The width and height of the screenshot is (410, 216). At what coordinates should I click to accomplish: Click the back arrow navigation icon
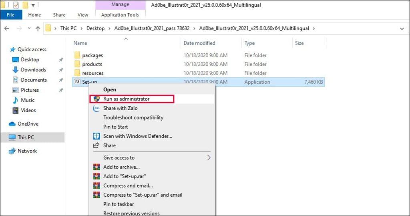coord(7,28)
